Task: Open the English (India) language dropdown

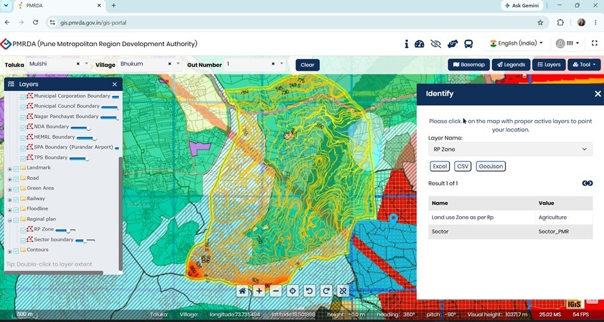Action: [516, 44]
